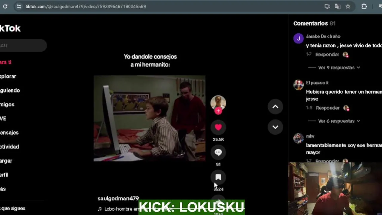Open the Perfil section
Viewport: 382px width, 215px height.
pyautogui.click(x=4, y=175)
